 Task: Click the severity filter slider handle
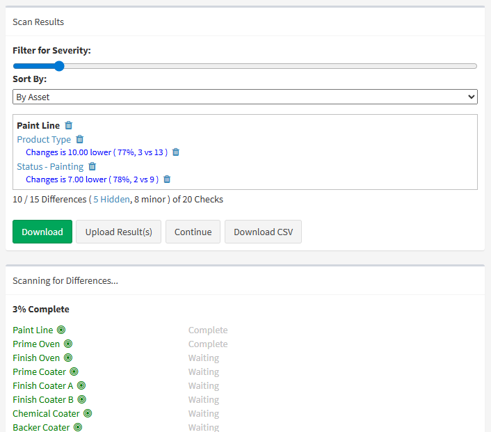59,67
